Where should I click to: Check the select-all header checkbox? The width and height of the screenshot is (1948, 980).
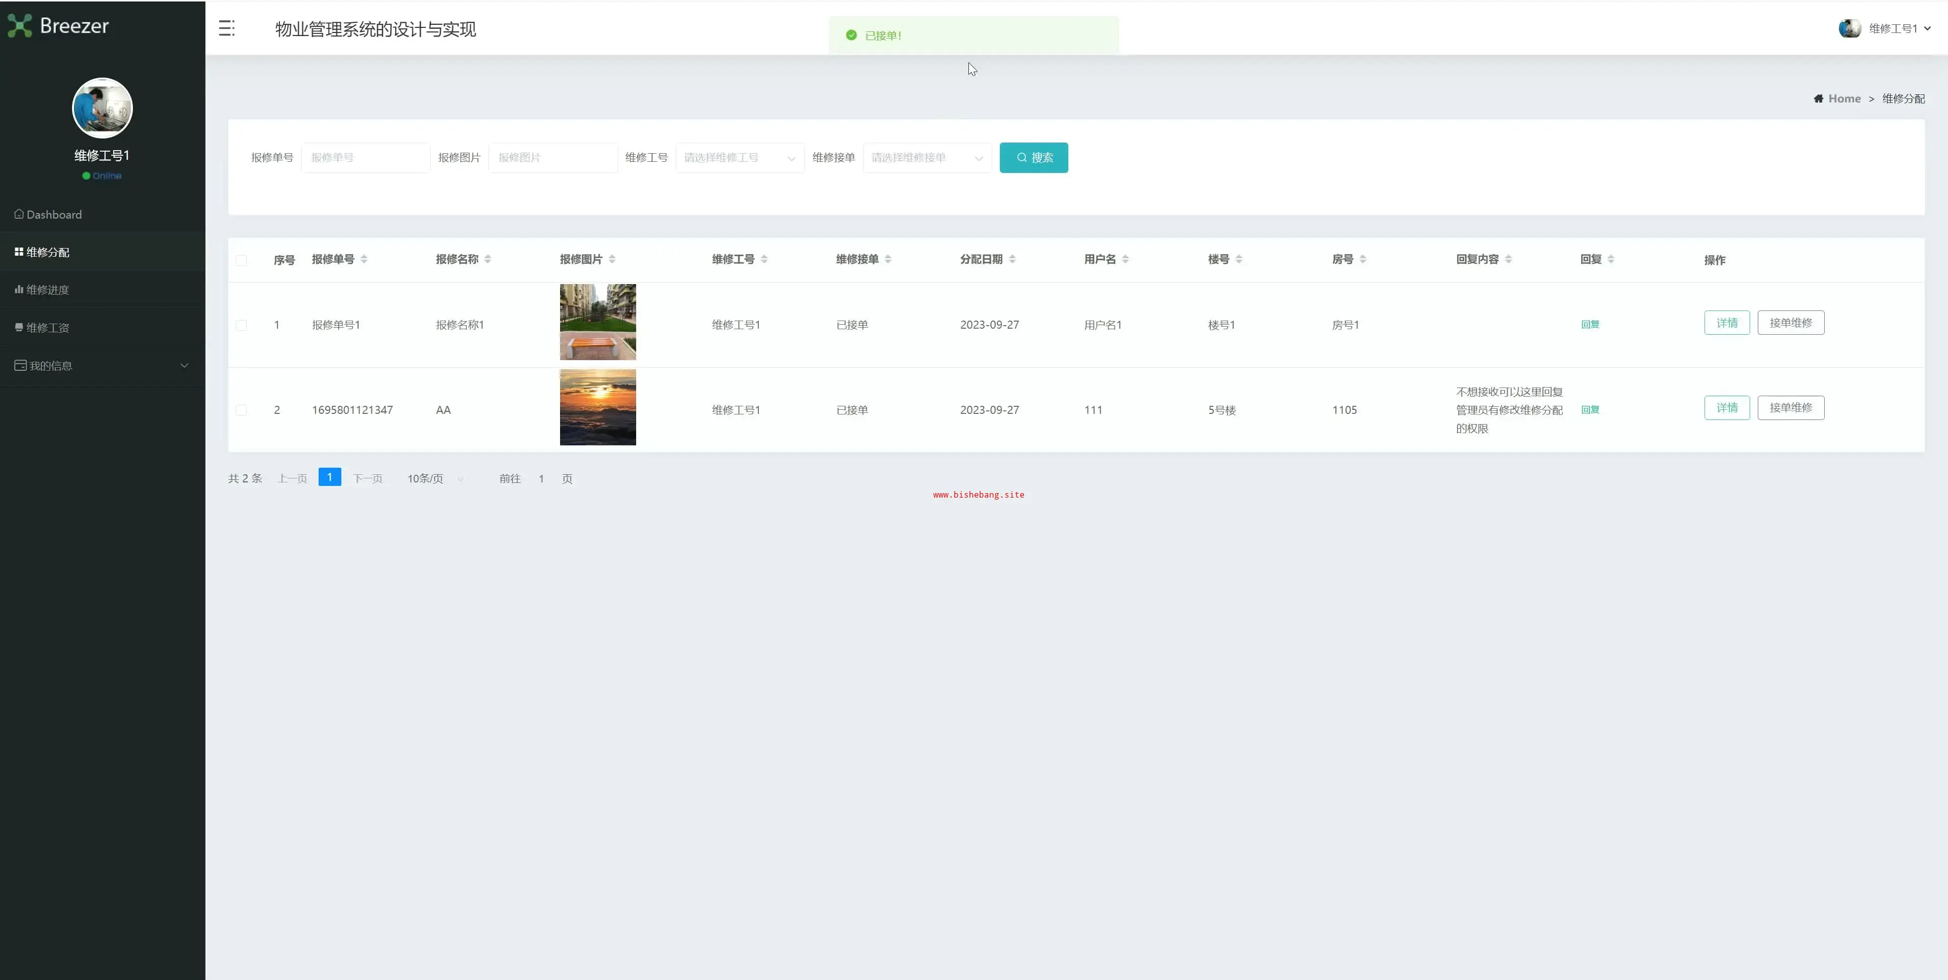tap(241, 260)
